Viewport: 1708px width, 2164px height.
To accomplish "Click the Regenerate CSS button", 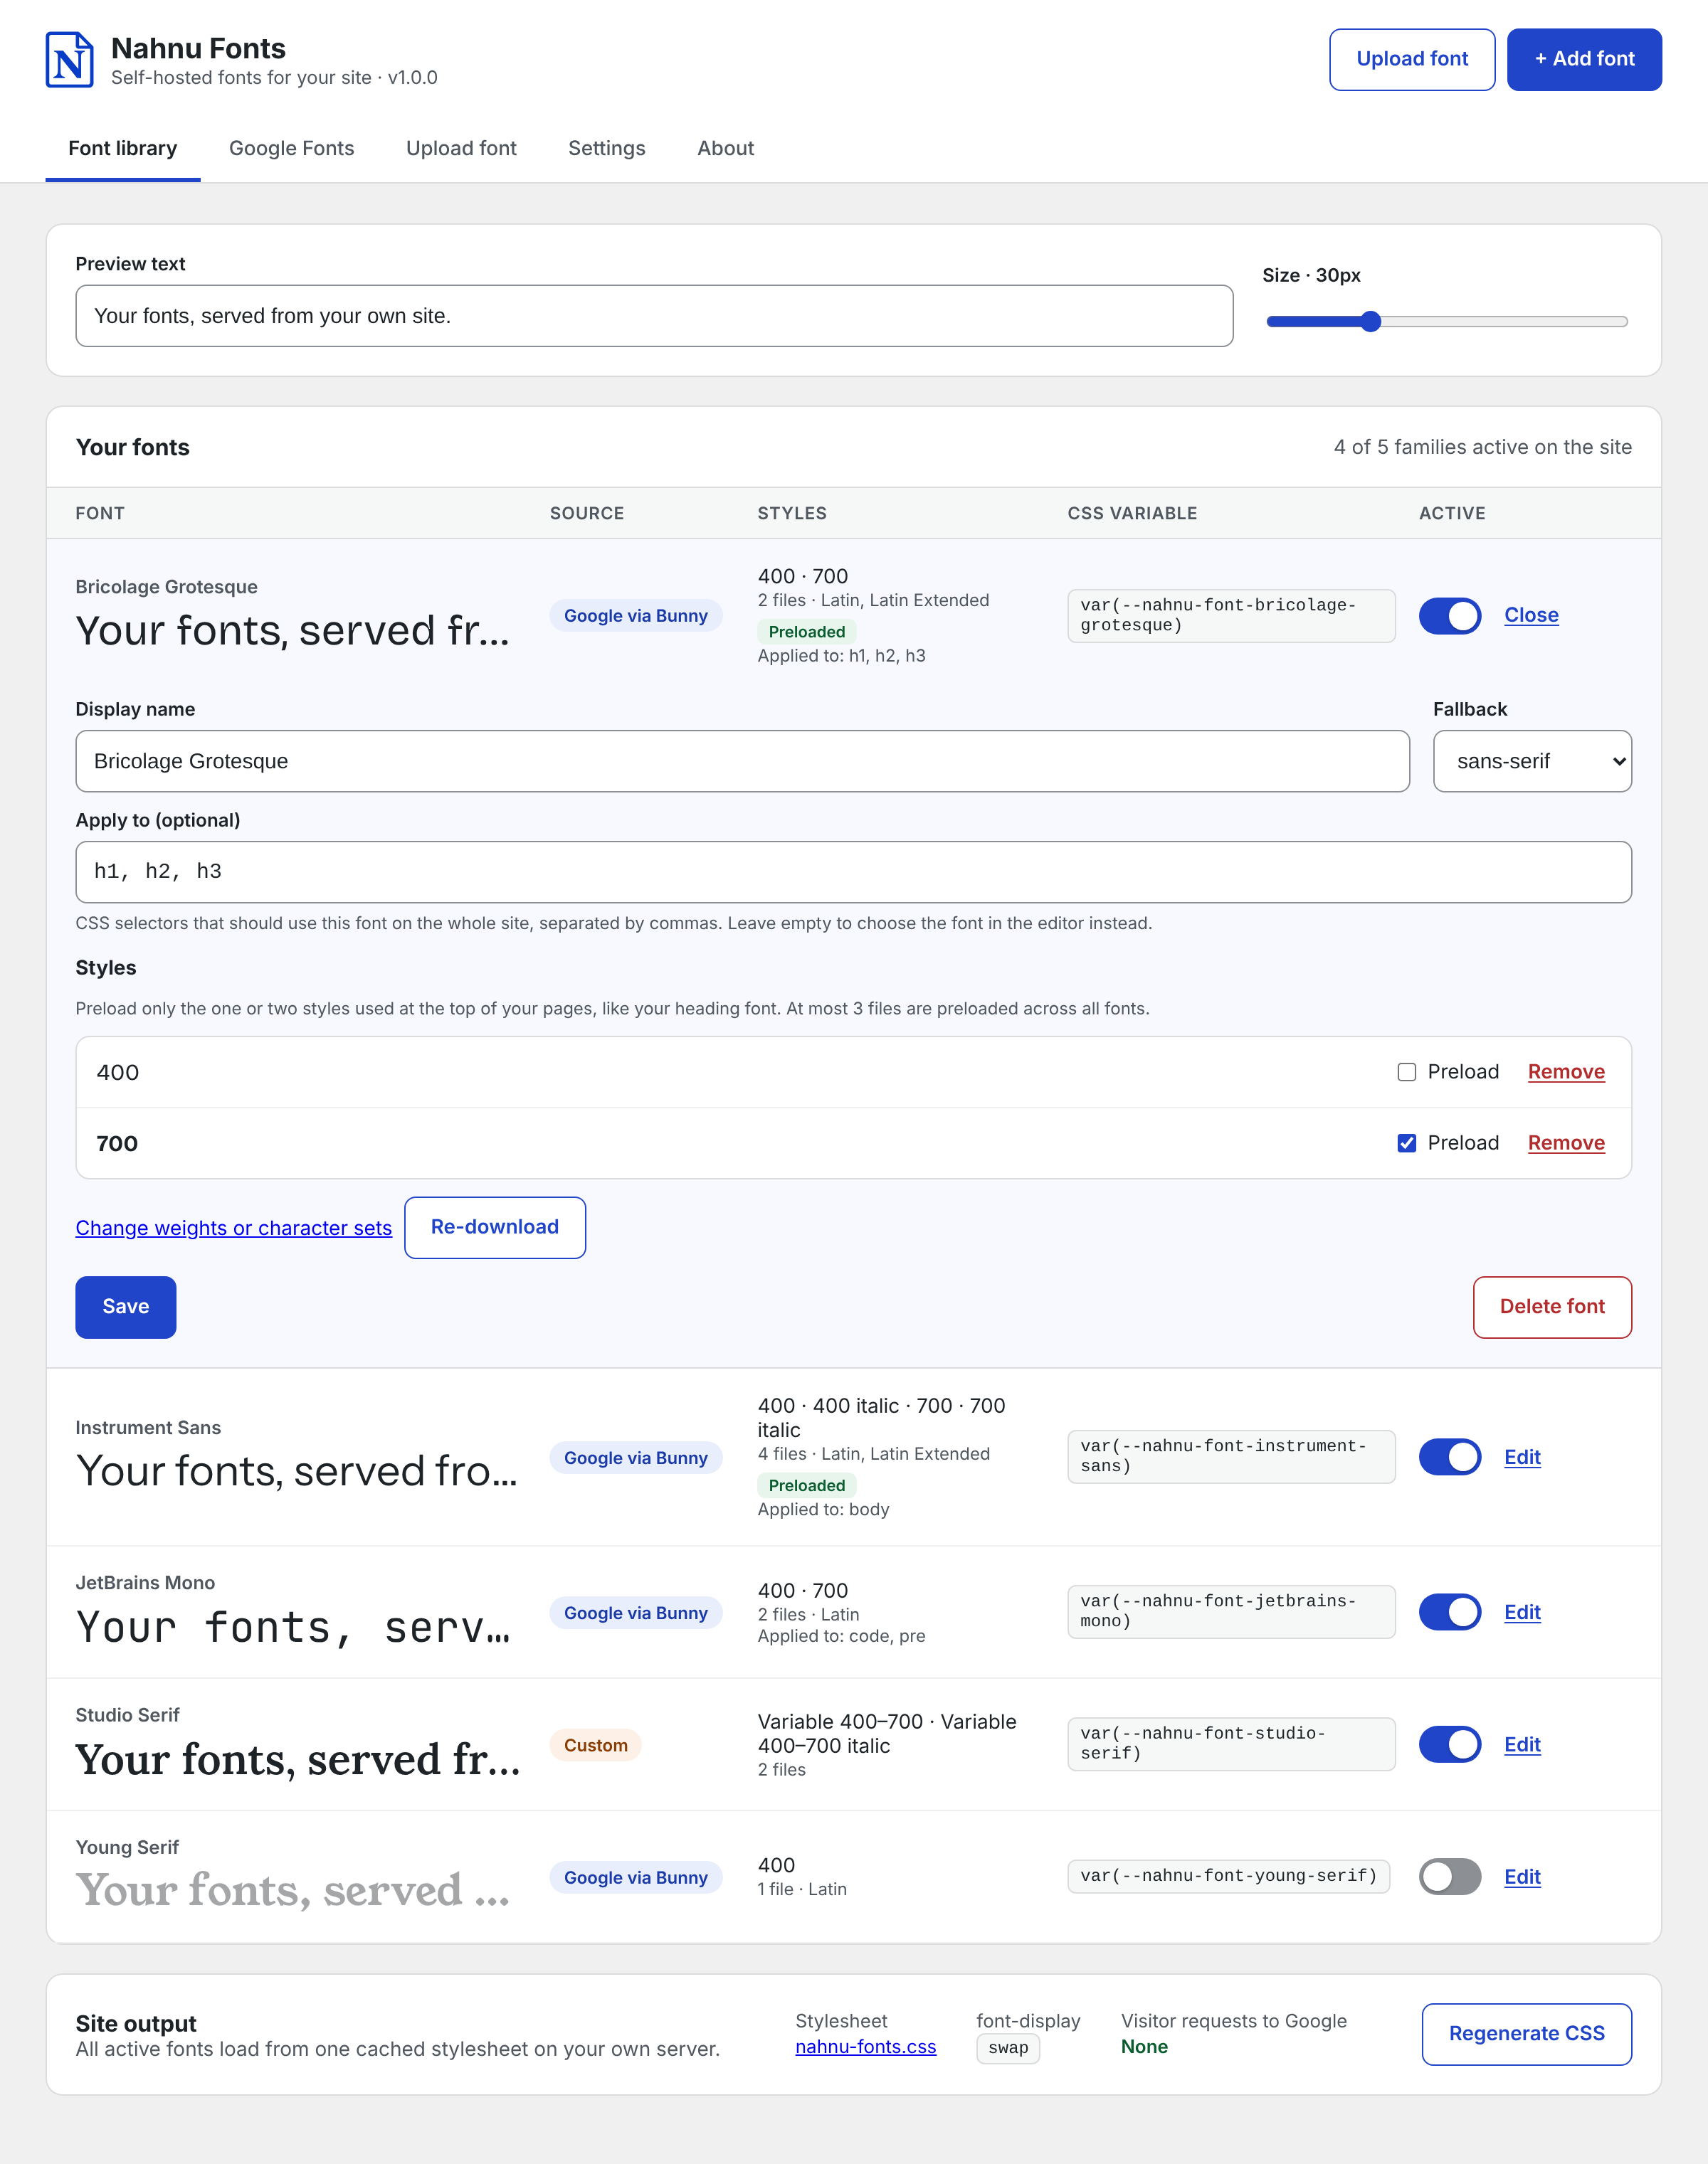I will (x=1526, y=2034).
